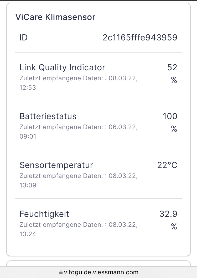The image size is (197, 278).
Task: Select the ID label row
Action: pos(98,38)
